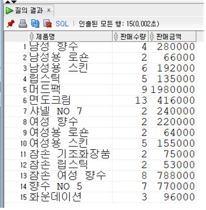This screenshot has height=210, width=206.
Task: Select the 잠손 기조화장품 cell
Action: click(x=70, y=154)
